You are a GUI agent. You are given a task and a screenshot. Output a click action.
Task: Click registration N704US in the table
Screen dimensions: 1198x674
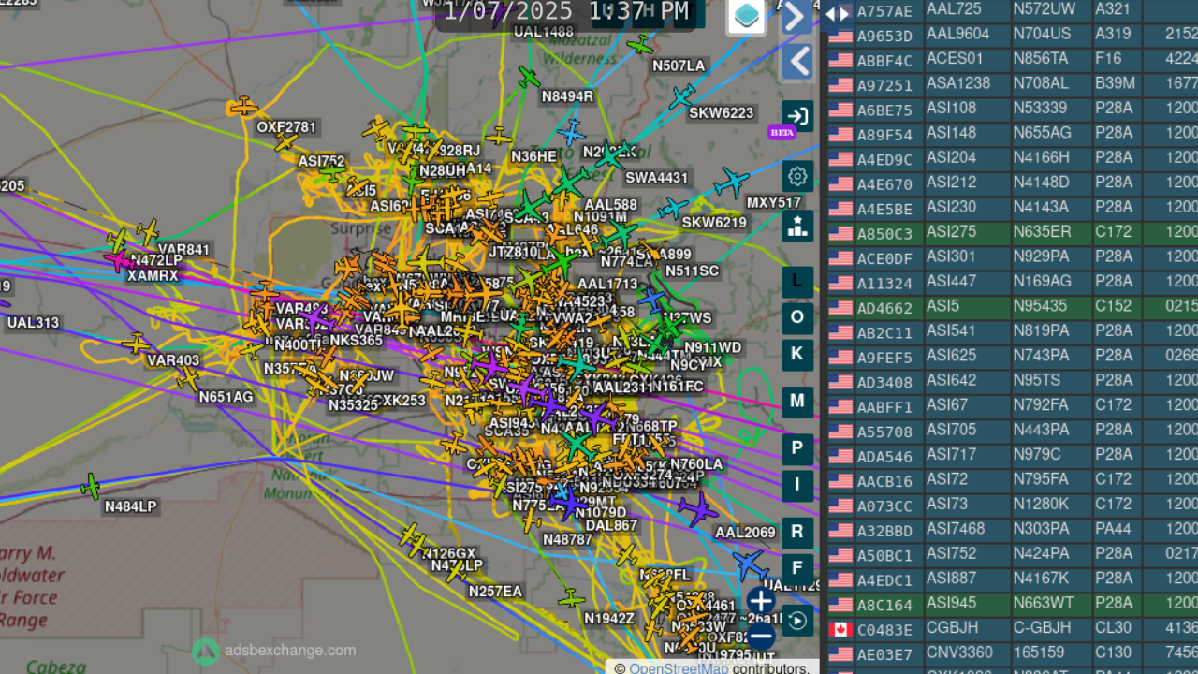1042,34
